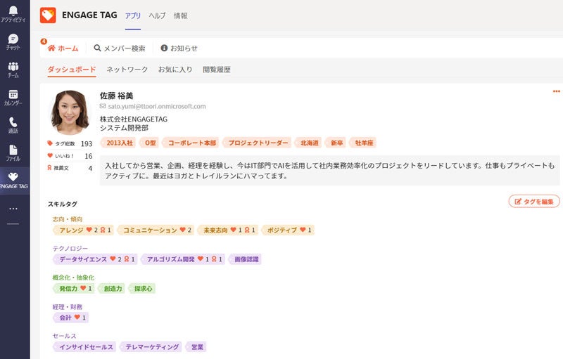Click the 経理・財務 category label
The image size is (563, 359).
(x=68, y=307)
